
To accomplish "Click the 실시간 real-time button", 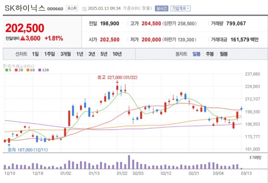I will [x=162, y=8].
